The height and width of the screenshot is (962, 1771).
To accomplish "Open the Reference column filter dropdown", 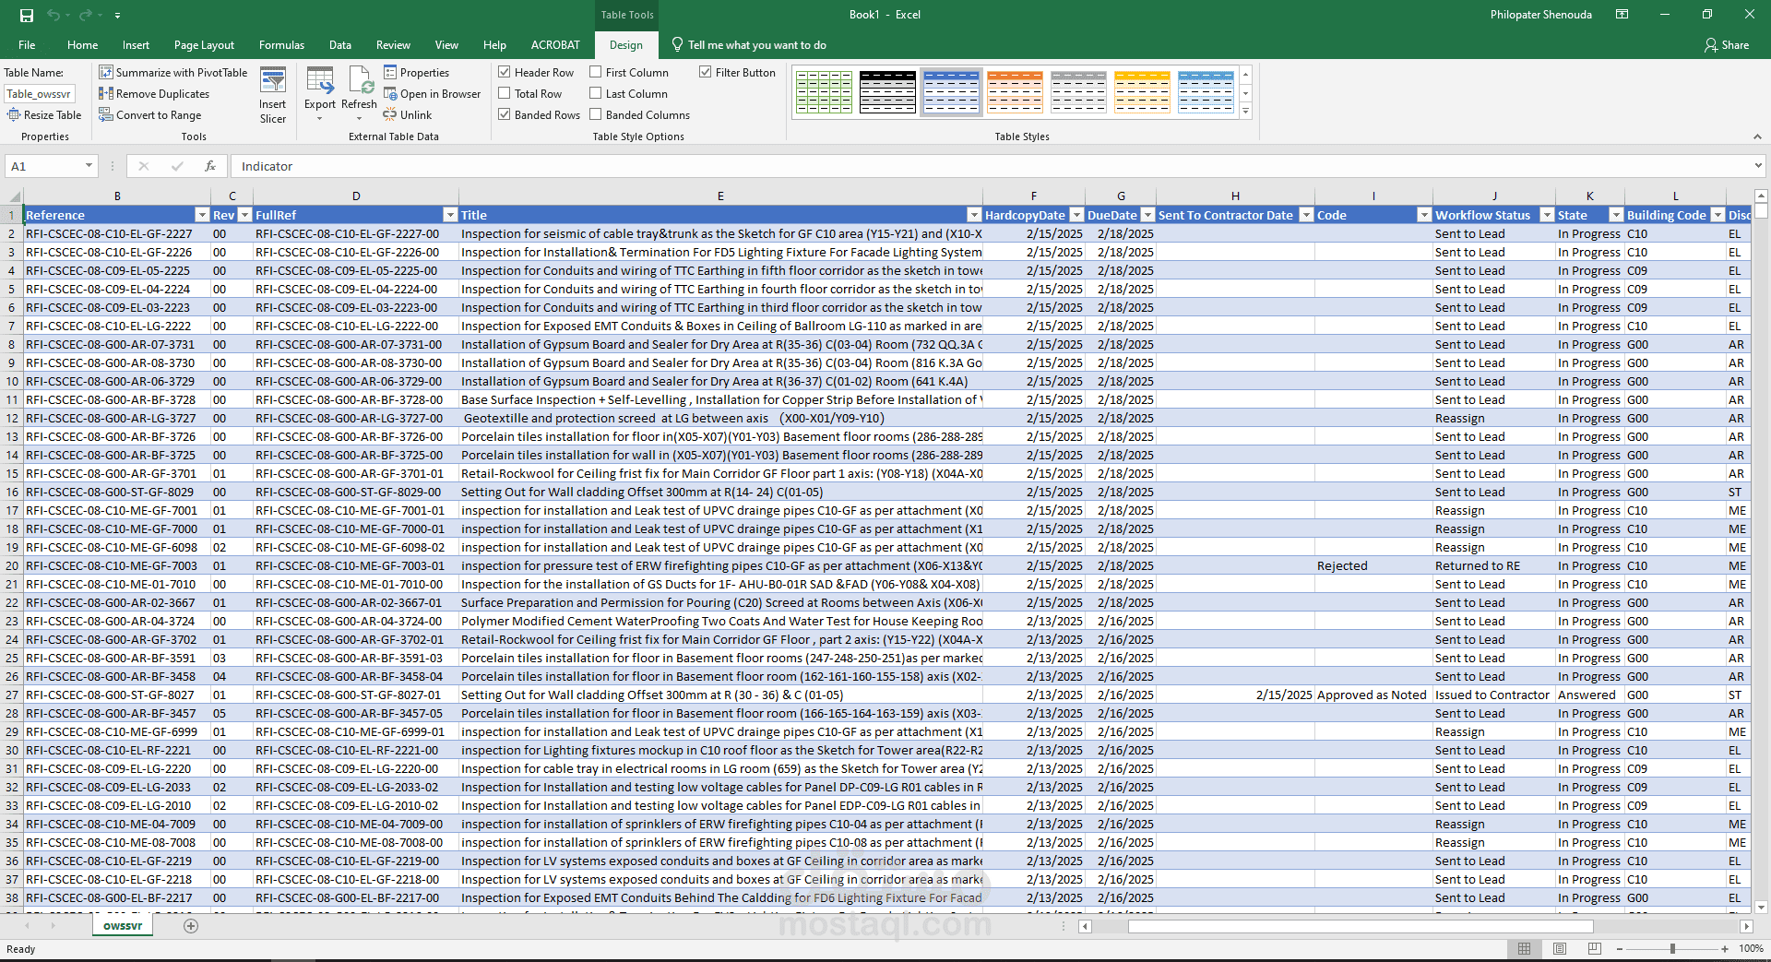I will 202,215.
